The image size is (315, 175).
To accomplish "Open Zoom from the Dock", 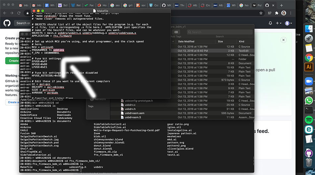I will pyautogui.click(x=309, y=81).
